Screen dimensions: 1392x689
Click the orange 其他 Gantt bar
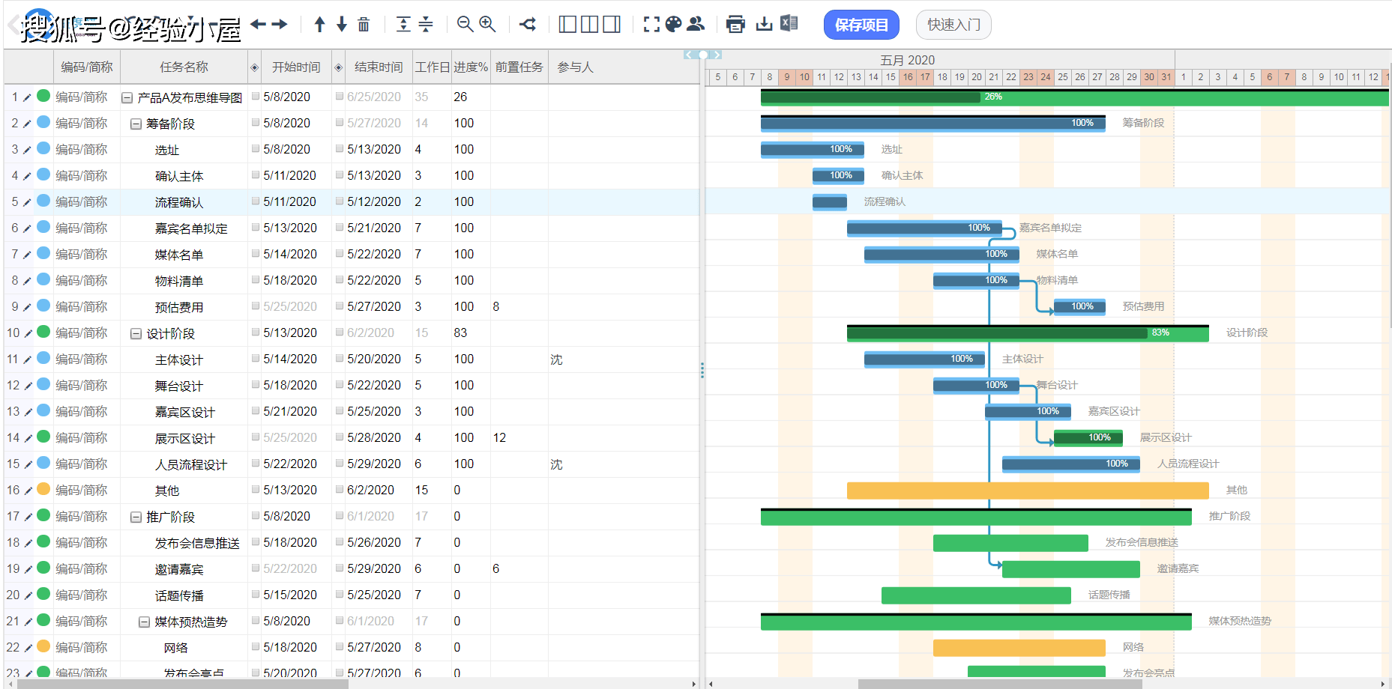[x=1028, y=491]
